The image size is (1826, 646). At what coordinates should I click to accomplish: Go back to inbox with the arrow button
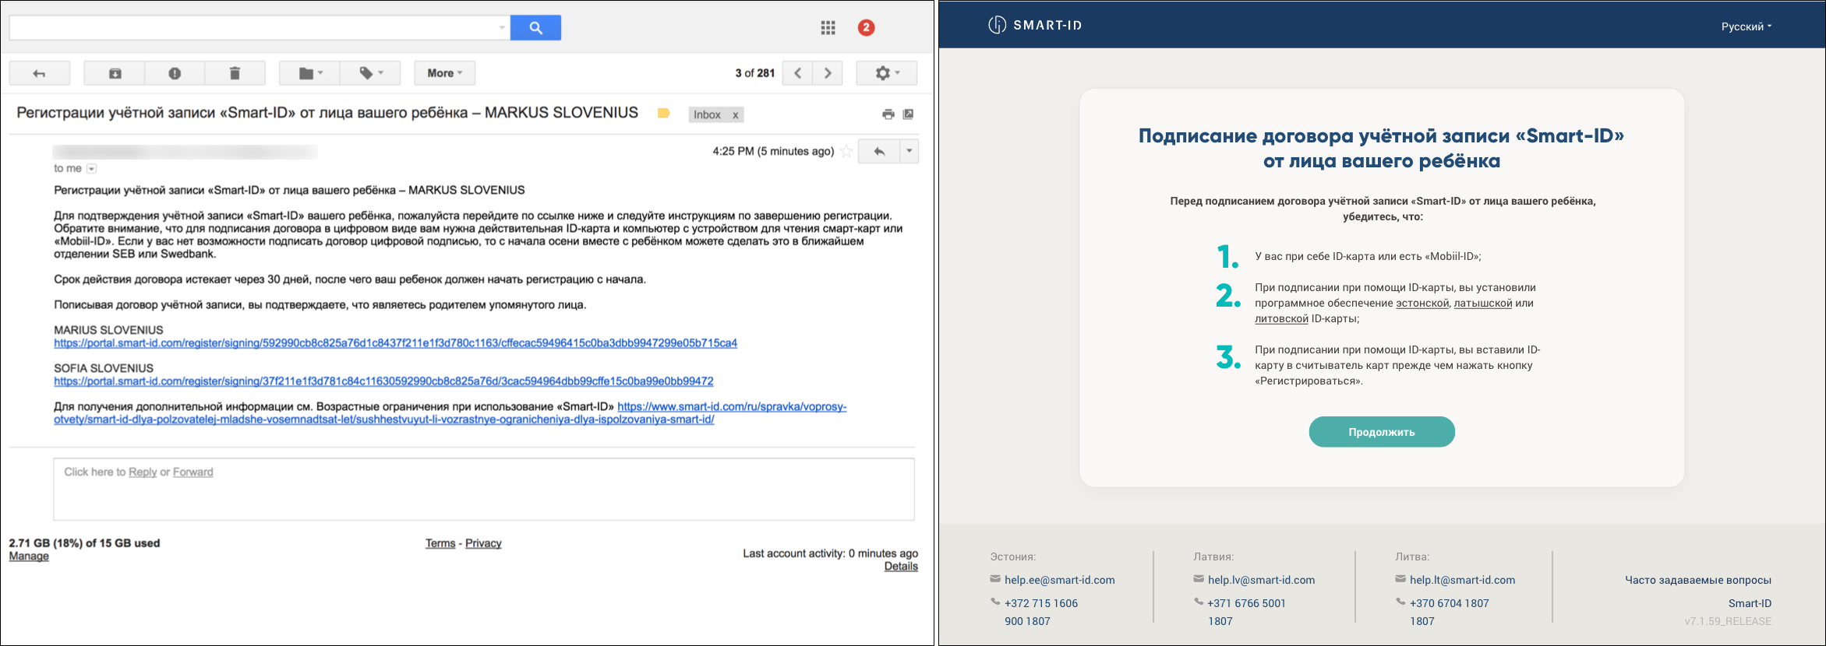(x=40, y=73)
